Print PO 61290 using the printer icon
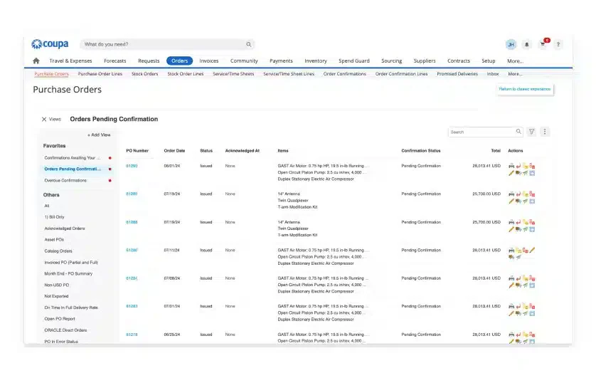The width and height of the screenshot is (596, 378). 511,166
